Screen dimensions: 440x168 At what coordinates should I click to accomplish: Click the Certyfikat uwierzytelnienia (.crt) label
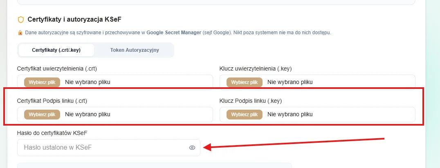57,69
